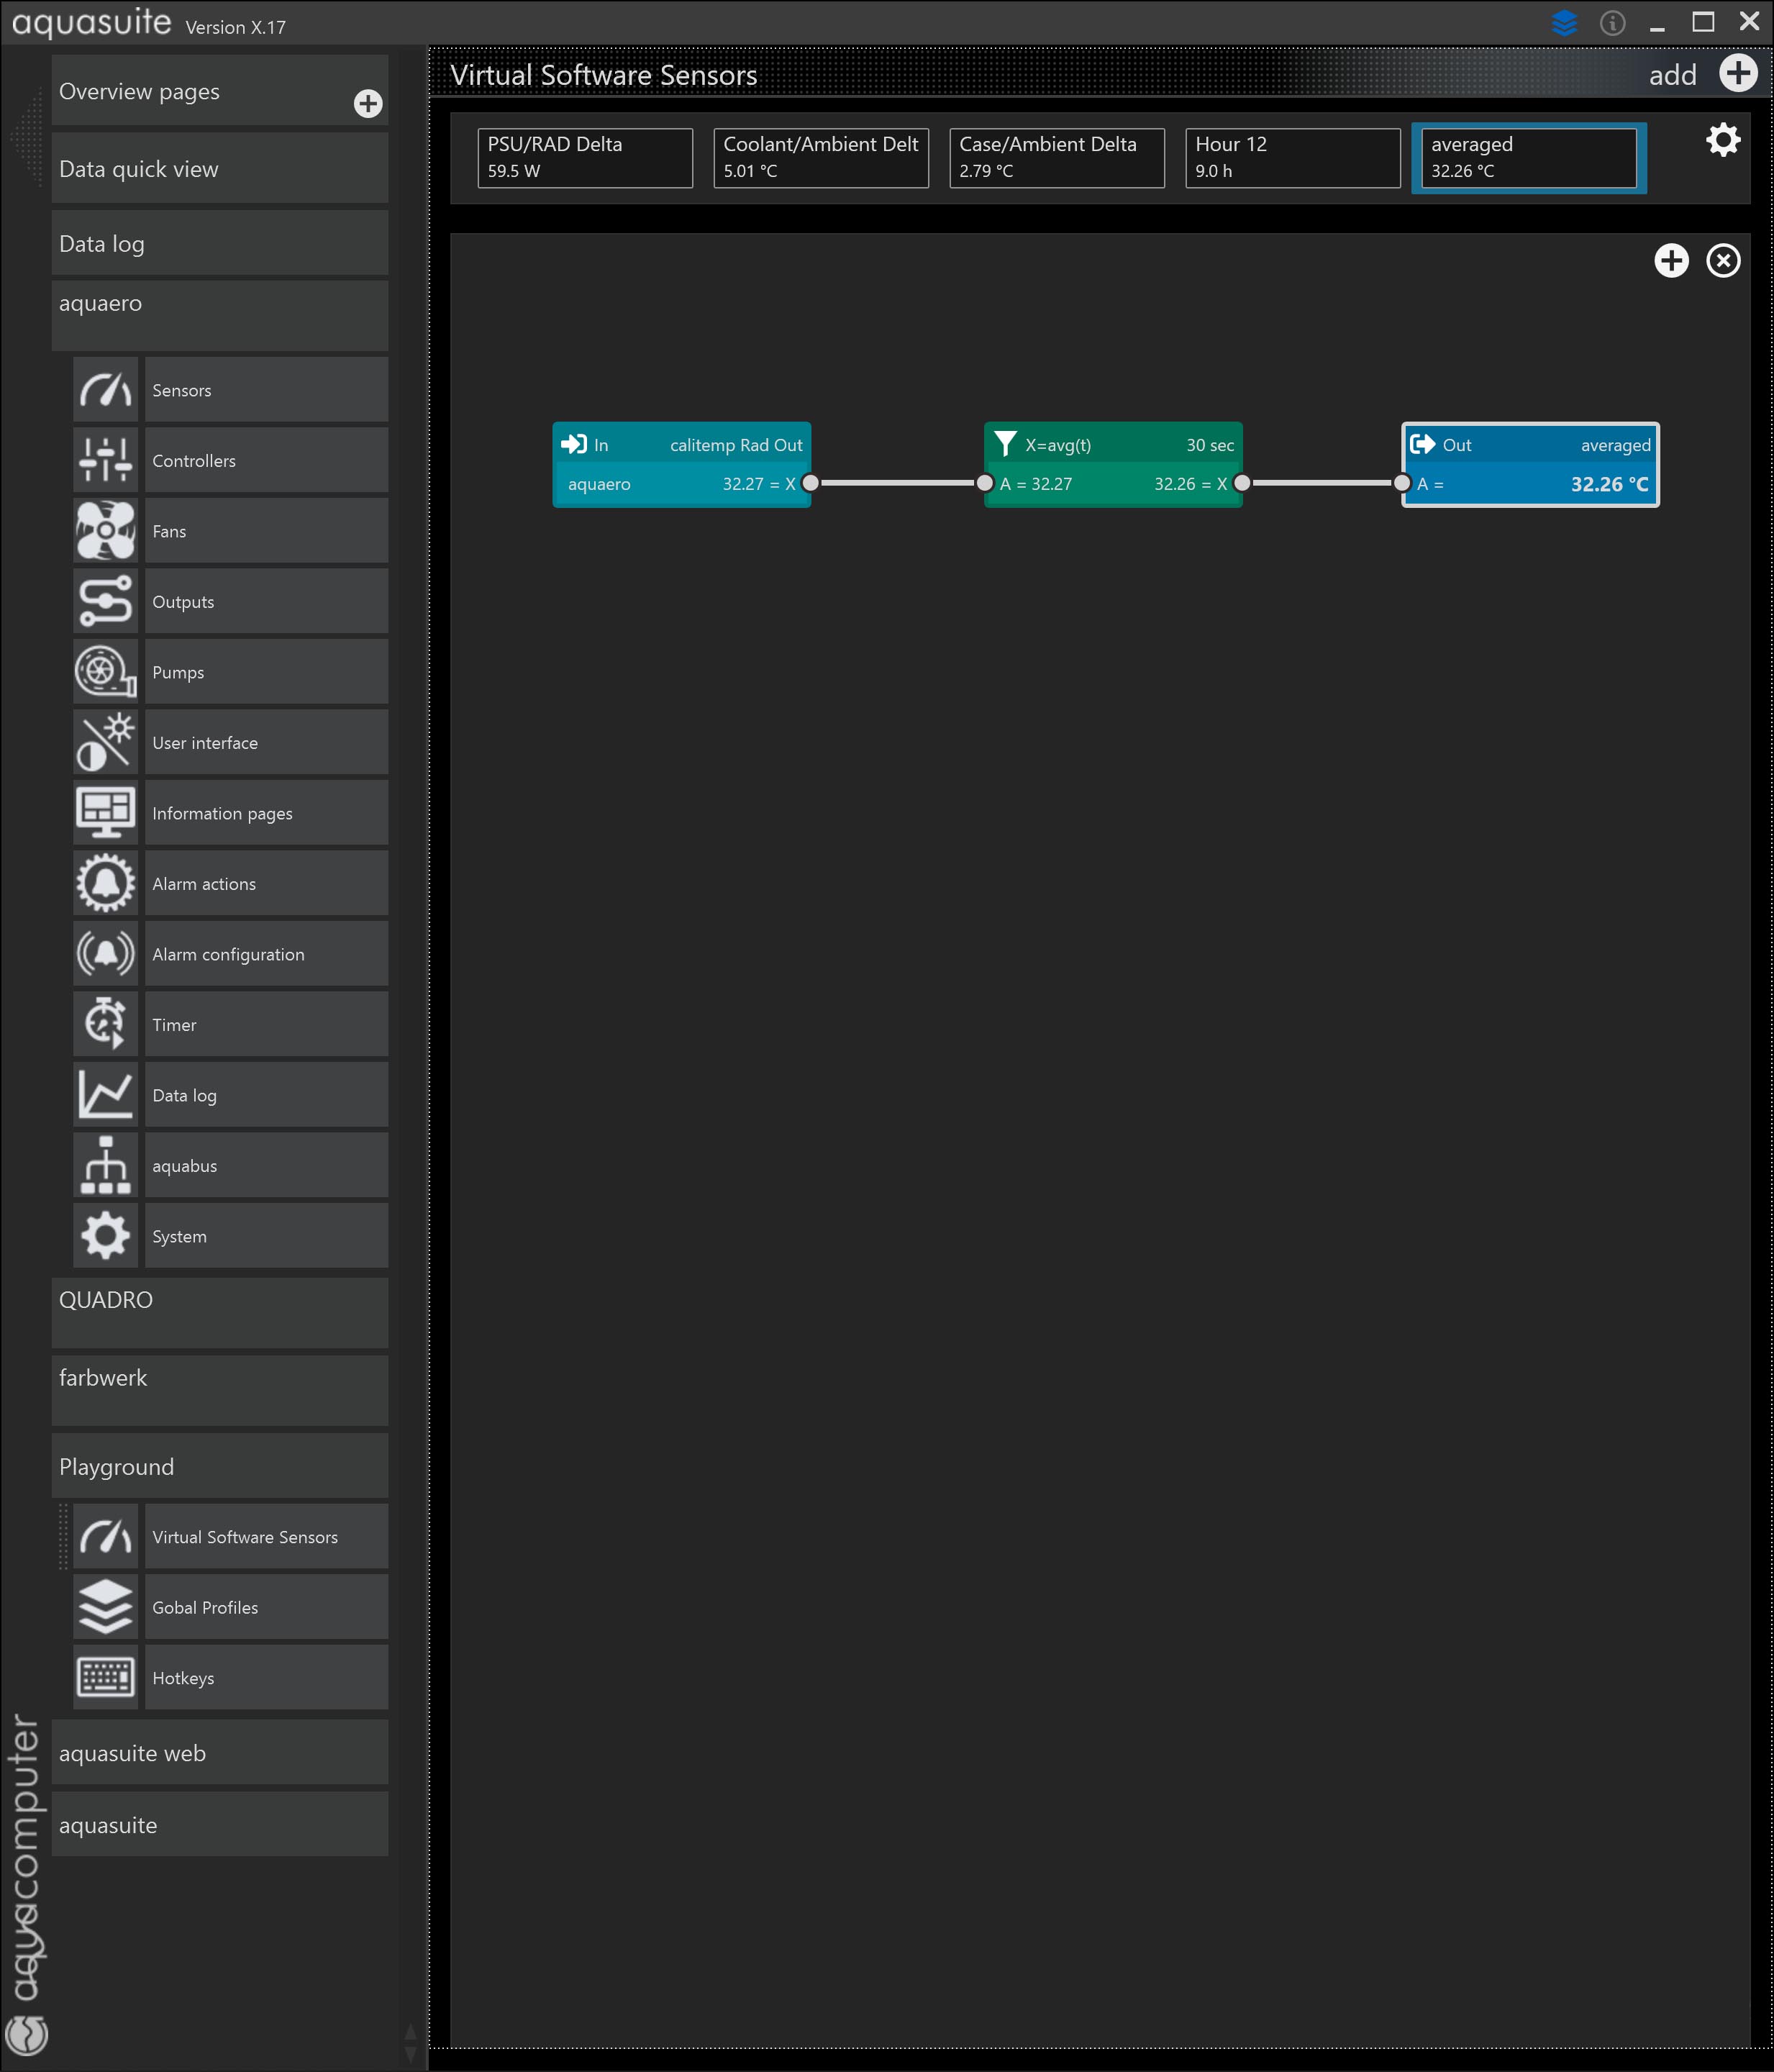Click the filter funnel icon on avg block

pos(1006,443)
